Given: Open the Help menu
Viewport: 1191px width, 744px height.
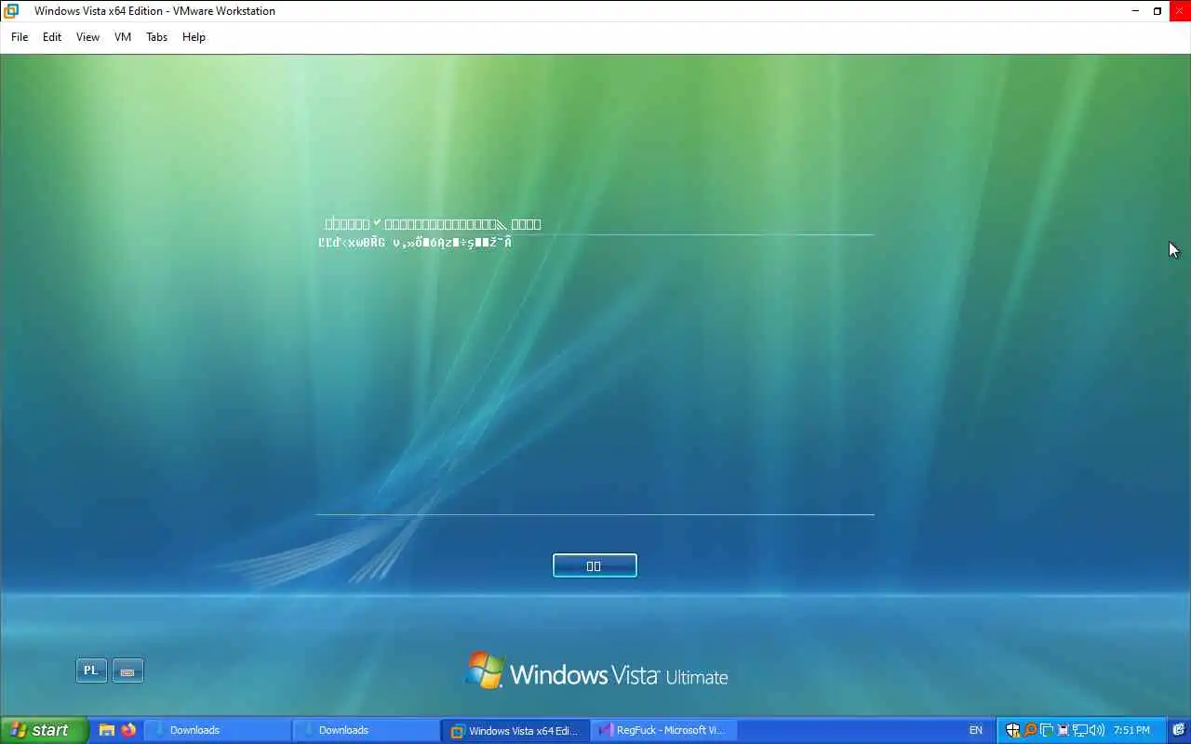Looking at the screenshot, I should (194, 37).
